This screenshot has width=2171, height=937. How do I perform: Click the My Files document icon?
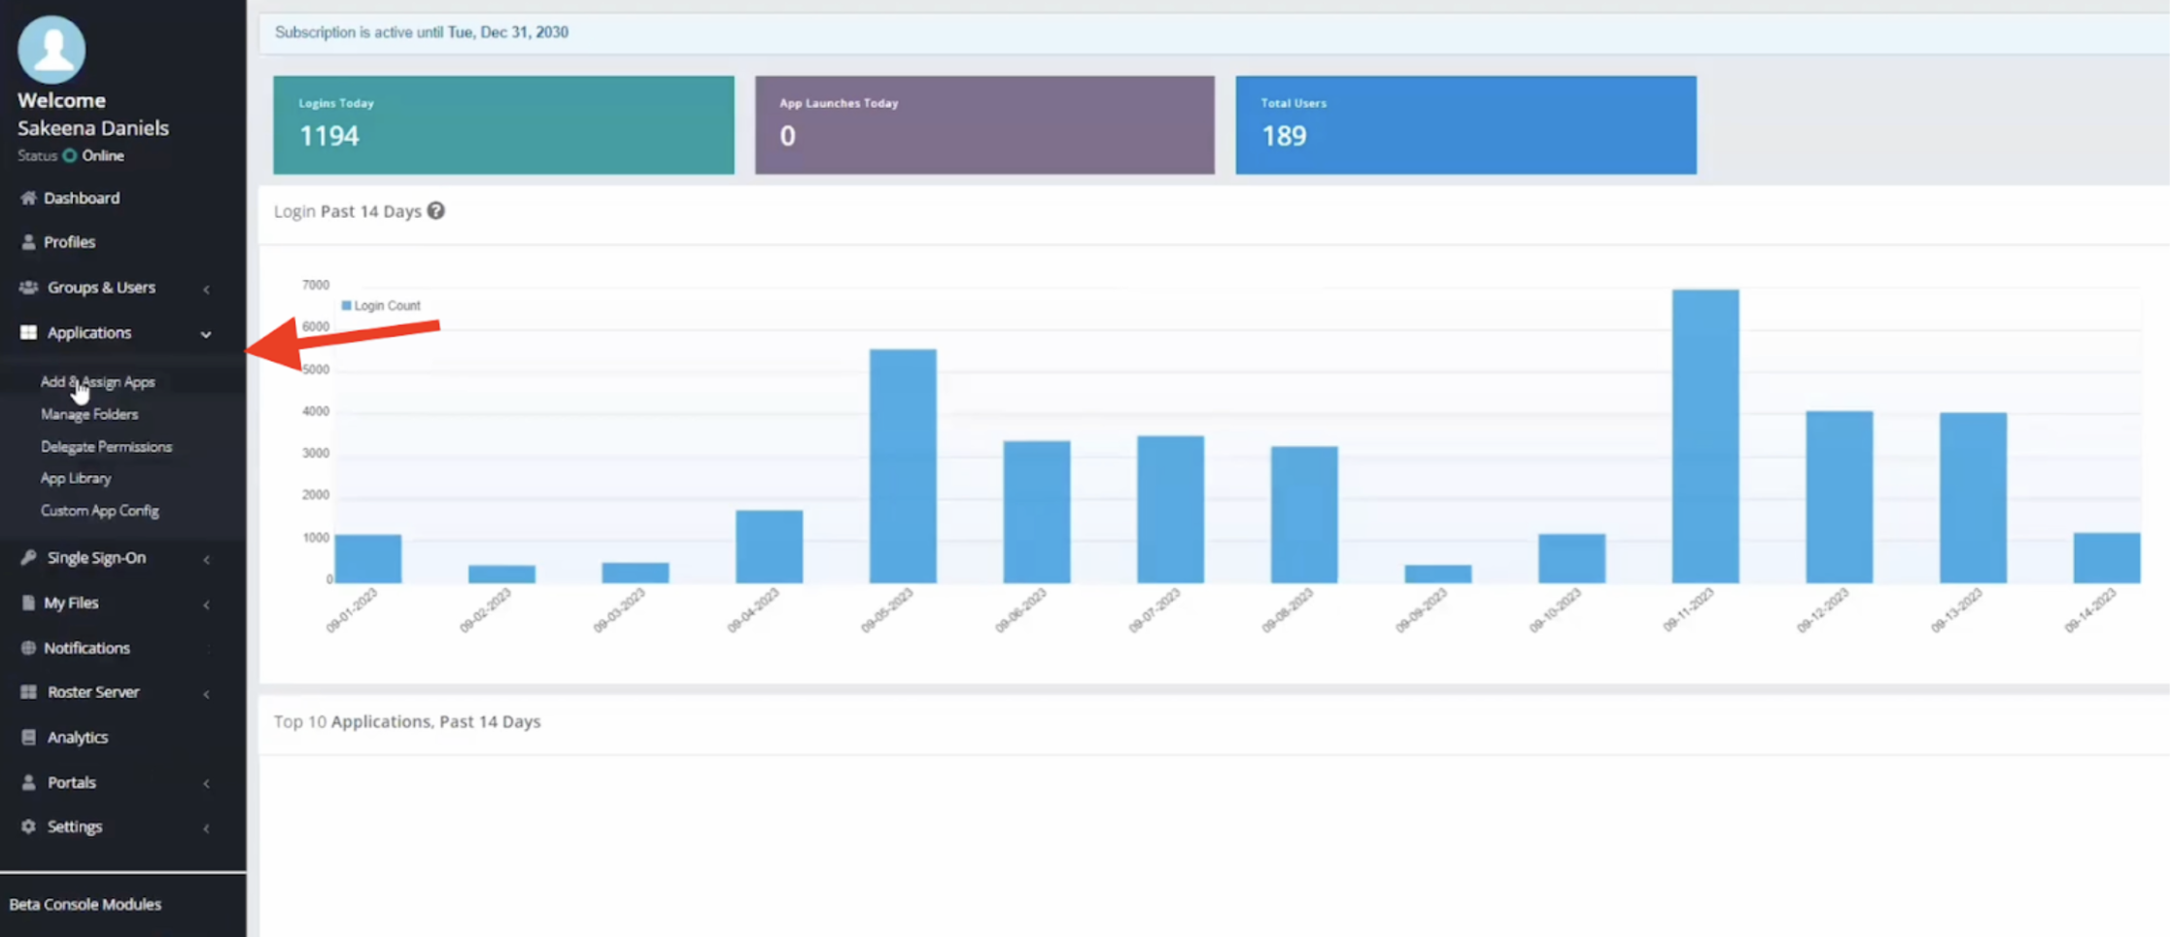point(28,603)
